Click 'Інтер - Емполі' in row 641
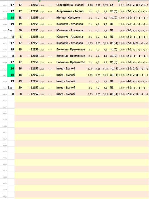Image resolution: width=149 pixels, height=199 pixels. 66,69
